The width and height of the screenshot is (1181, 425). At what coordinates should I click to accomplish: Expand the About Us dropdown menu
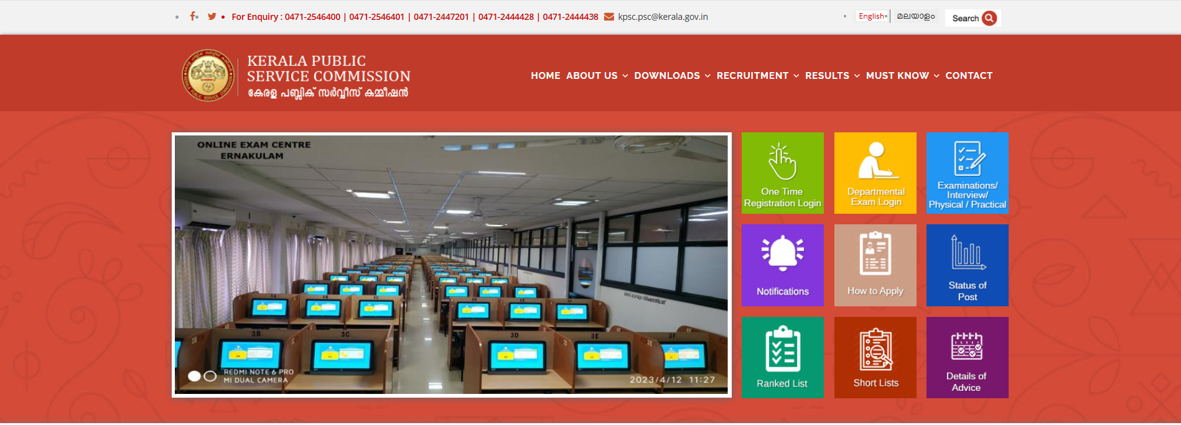pos(596,76)
